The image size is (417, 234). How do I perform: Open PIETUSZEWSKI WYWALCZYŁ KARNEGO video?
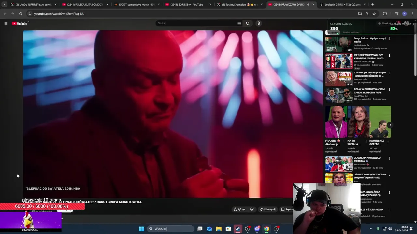coord(370,57)
